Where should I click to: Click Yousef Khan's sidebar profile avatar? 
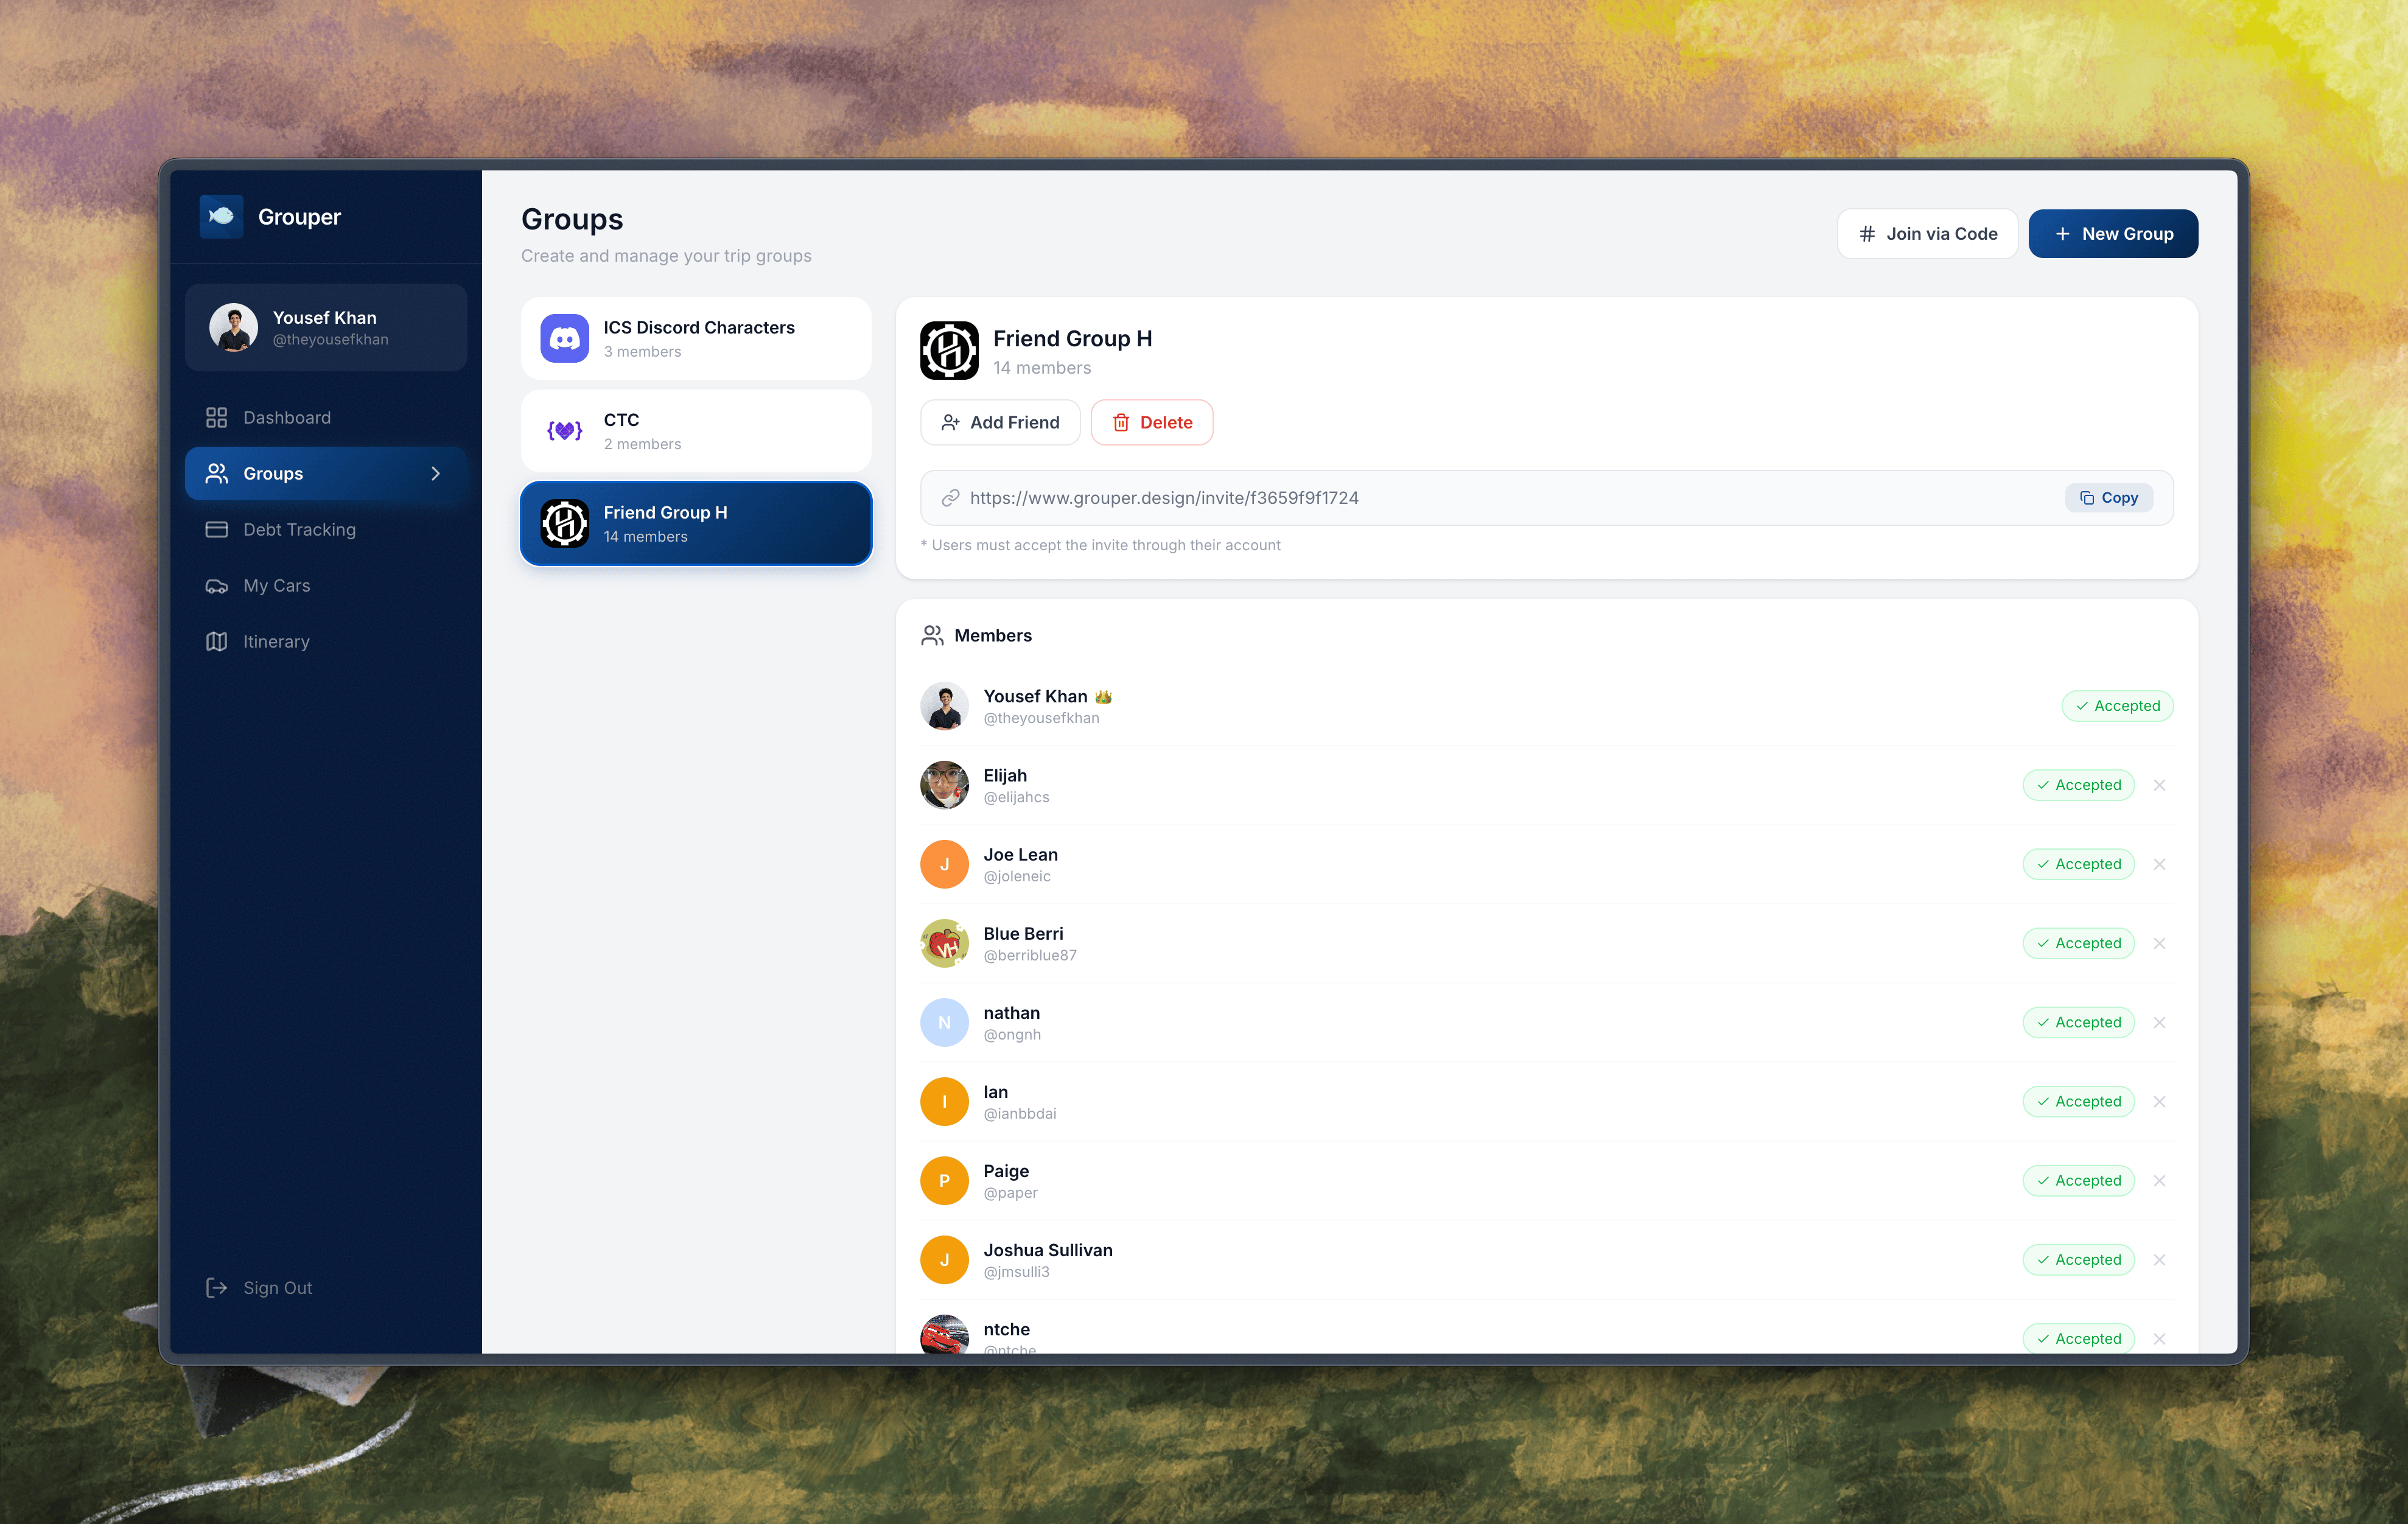(233, 328)
